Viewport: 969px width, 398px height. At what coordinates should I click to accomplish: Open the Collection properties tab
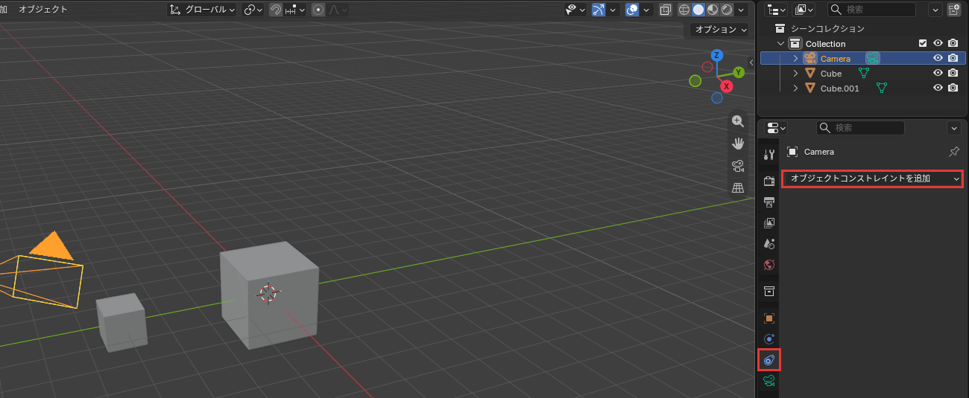pyautogui.click(x=770, y=291)
